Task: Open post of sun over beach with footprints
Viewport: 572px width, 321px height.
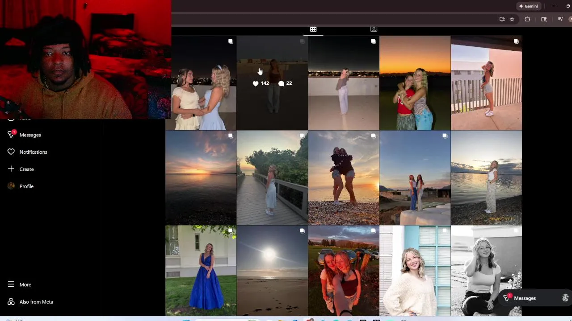Action: tap(272, 271)
